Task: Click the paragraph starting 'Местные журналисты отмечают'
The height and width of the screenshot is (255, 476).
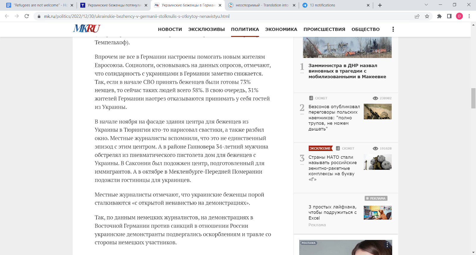Action: point(179,199)
